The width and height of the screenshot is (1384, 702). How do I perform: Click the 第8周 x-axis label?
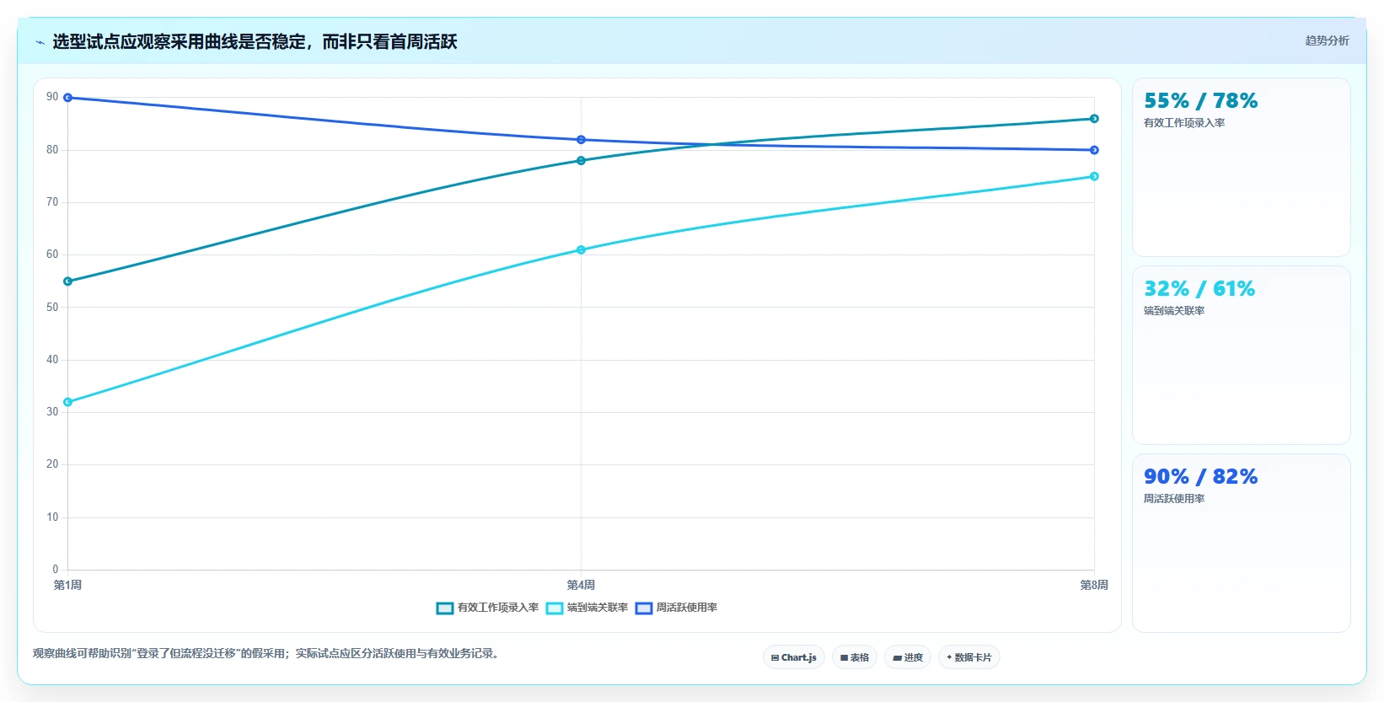click(x=1094, y=585)
